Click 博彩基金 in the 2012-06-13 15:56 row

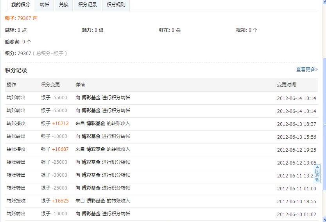(91, 136)
